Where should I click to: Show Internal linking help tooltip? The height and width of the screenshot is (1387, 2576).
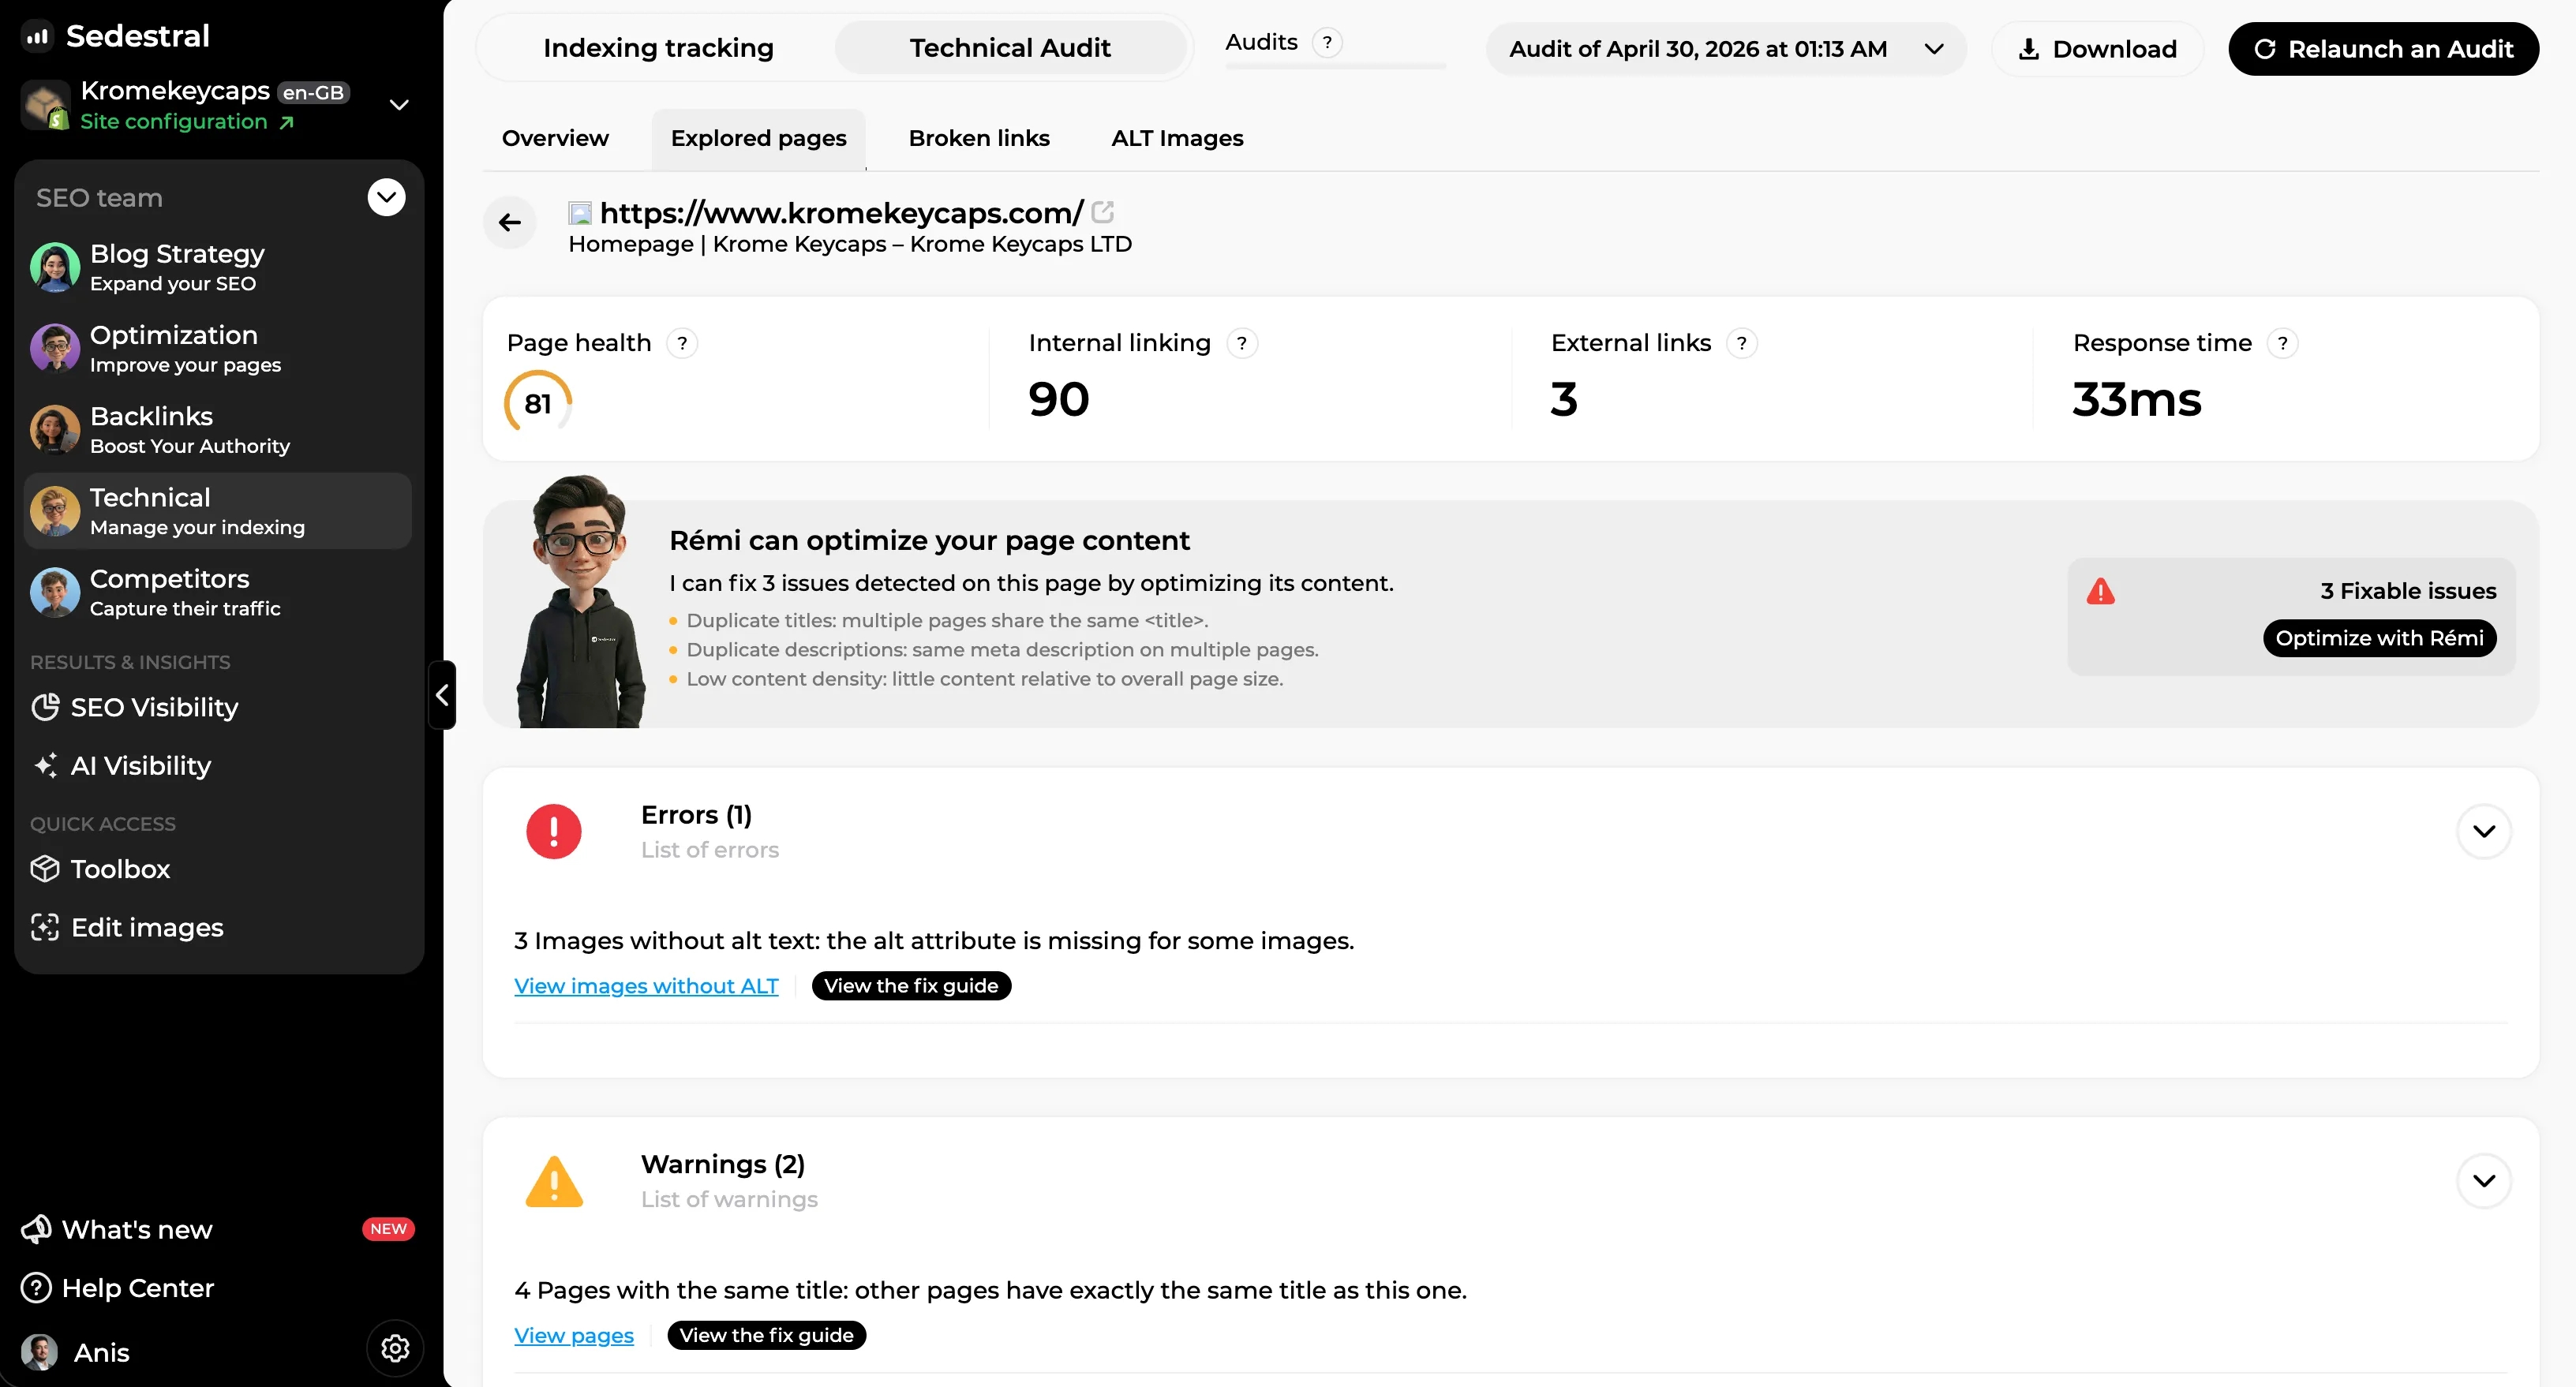pyautogui.click(x=1242, y=343)
